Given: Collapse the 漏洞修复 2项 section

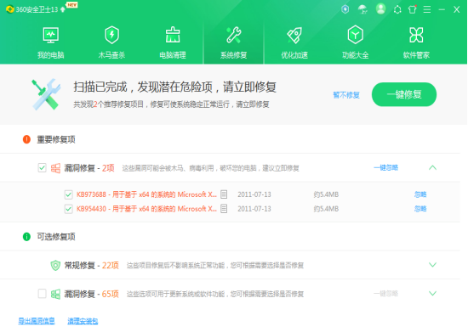Looking at the screenshot, I should (x=432, y=168).
